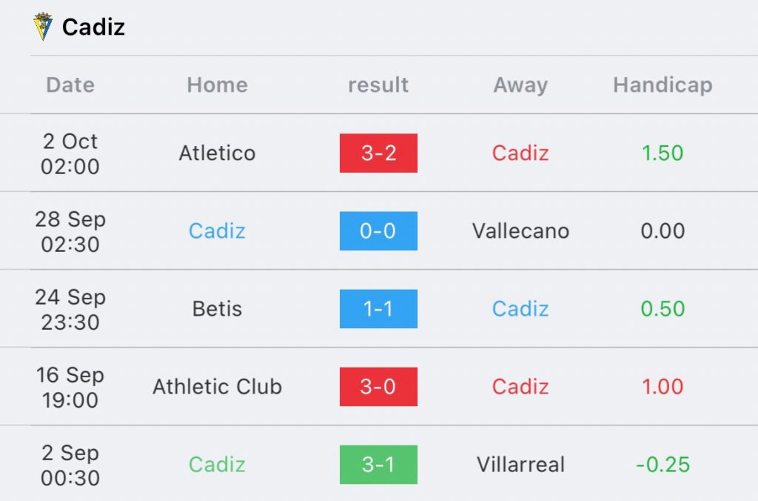
Task: Select the Away column header
Action: point(520,85)
